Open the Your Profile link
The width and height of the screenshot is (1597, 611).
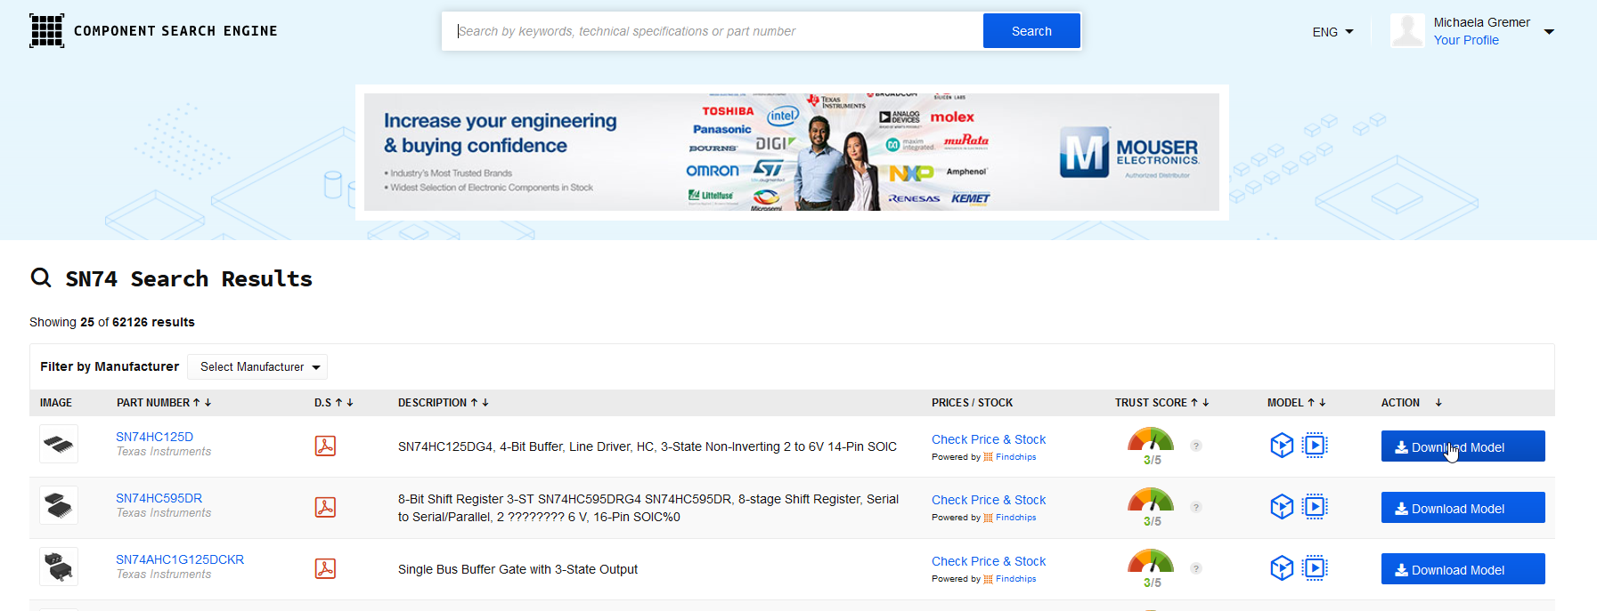tap(1466, 40)
